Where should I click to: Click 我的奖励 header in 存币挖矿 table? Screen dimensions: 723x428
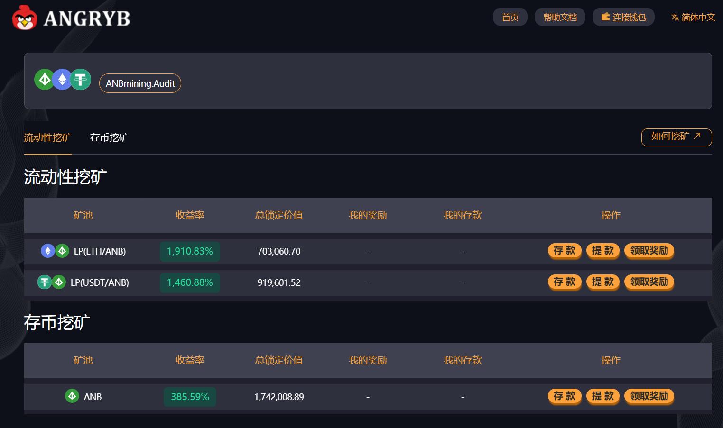pyautogui.click(x=368, y=360)
